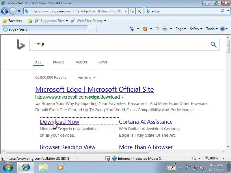This screenshot has width=231, height=173.
Task: Click the Refresh page icon
Action: (132, 11)
